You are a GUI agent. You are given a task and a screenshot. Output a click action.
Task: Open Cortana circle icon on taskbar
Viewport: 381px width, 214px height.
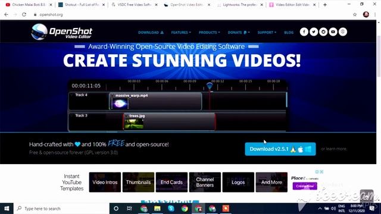pyautogui.click(x=116, y=209)
